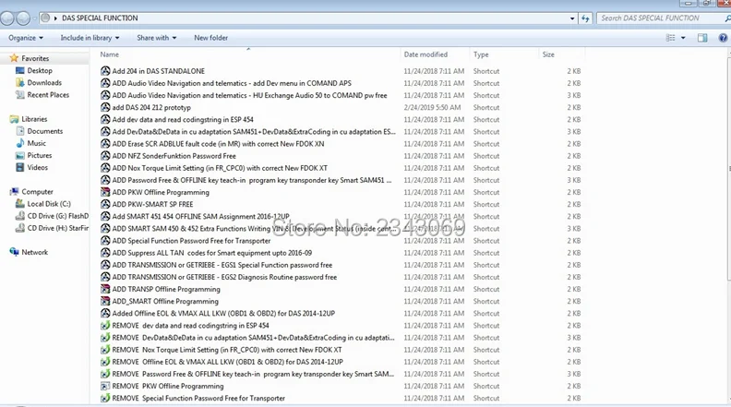Viewport: 731px width, 407px height.
Task: Open Desktop in the Favorites list
Action: point(40,70)
